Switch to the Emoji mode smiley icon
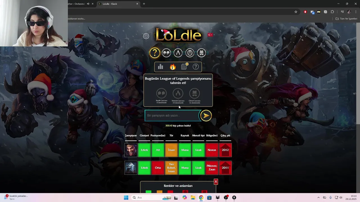The width and height of the screenshot is (360, 202). tap(190, 53)
